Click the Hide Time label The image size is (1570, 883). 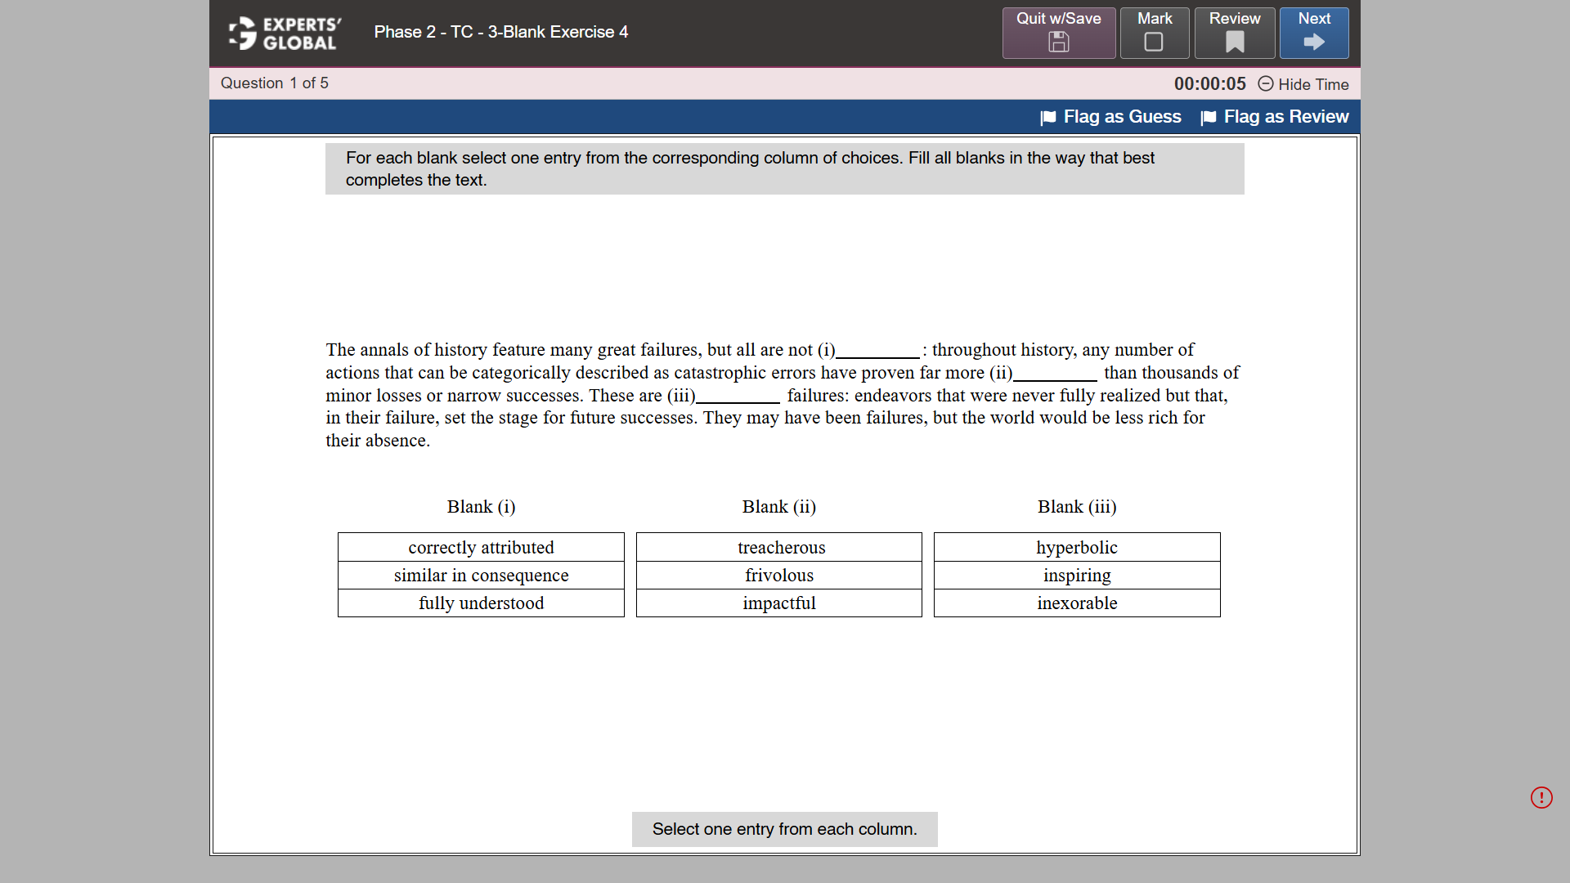[x=1313, y=84]
